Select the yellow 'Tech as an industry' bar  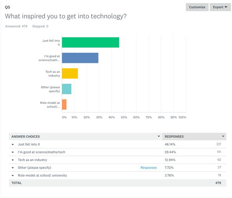point(70,73)
